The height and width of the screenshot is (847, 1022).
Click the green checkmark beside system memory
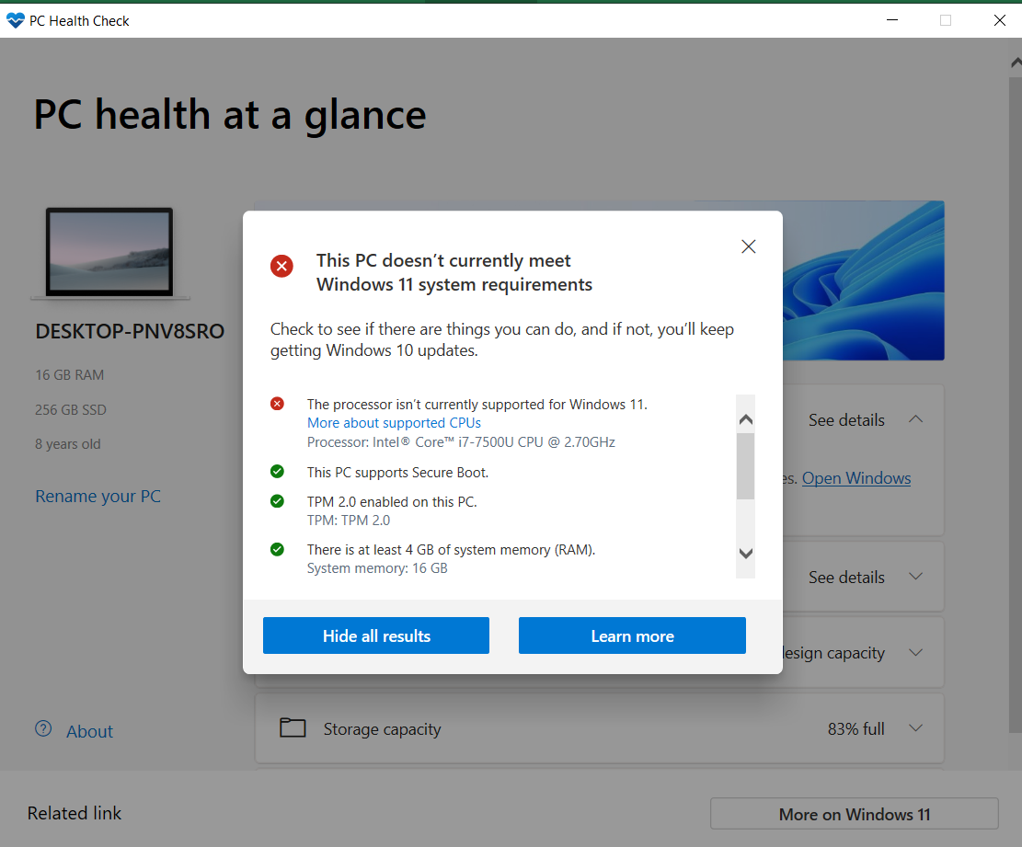tap(278, 549)
